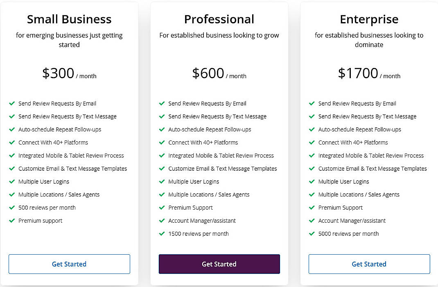Click checkmark by Enterprise 'Auto-schedule Repeat Follow-ups'
Screen dimensions: 438x287
[312, 129]
